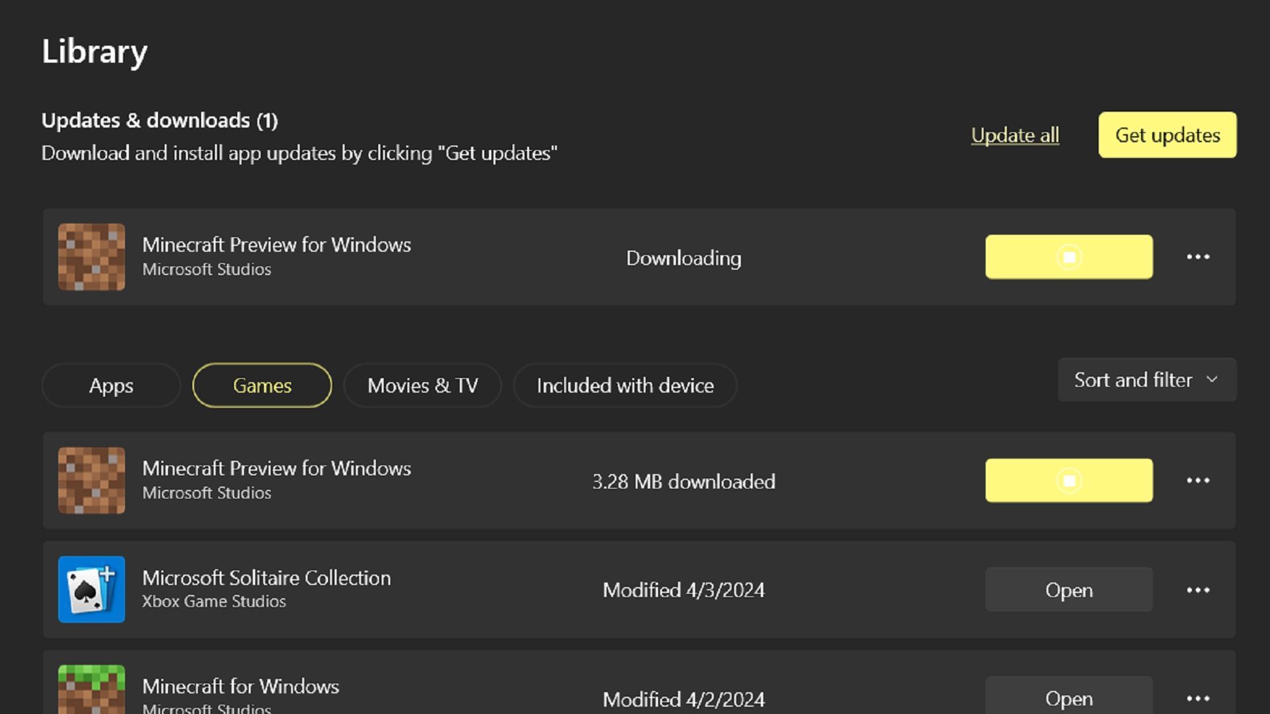This screenshot has height=714, width=1270.
Task: Select the Games filter tab
Action: [262, 385]
